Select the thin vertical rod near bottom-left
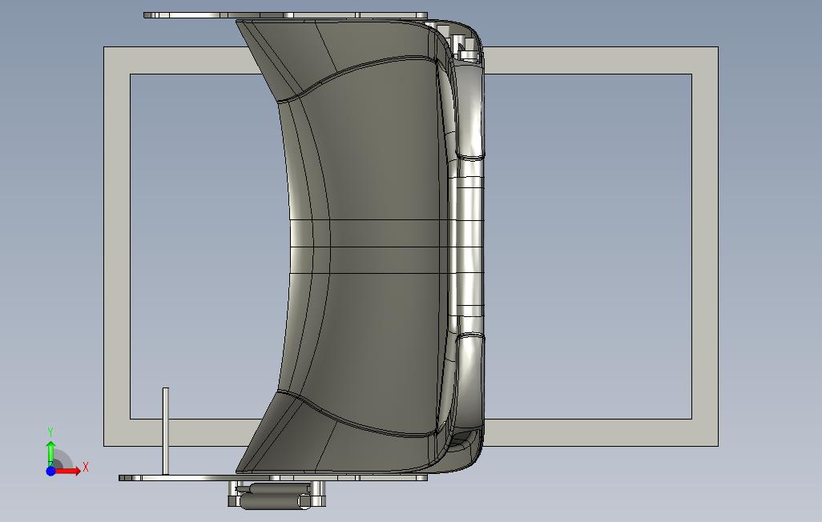 tap(166, 432)
